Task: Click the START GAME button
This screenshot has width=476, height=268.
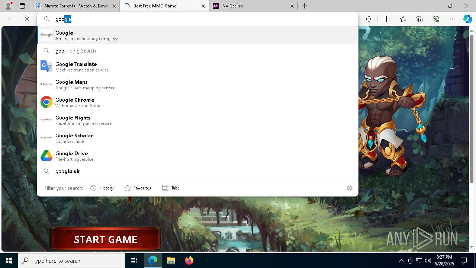Action: [x=106, y=239]
